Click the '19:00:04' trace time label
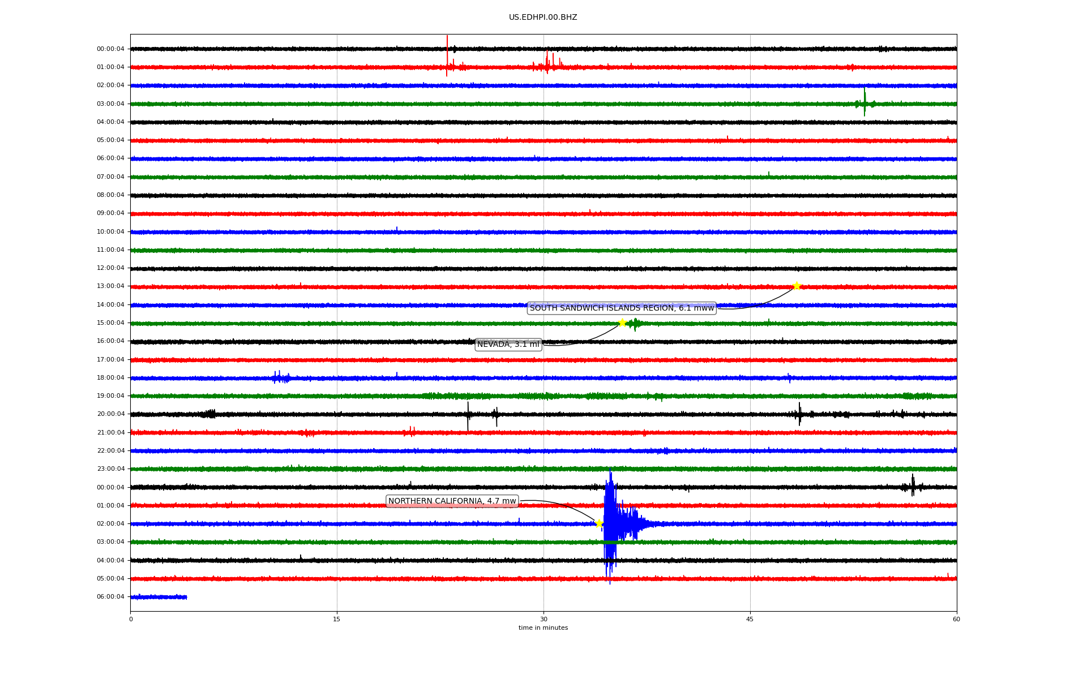Image resolution: width=1087 pixels, height=679 pixels. [x=110, y=396]
